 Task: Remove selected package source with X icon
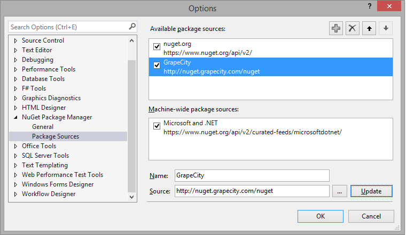tap(352, 29)
